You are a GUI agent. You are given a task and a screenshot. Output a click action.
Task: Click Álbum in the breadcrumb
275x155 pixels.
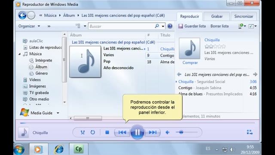(69, 15)
